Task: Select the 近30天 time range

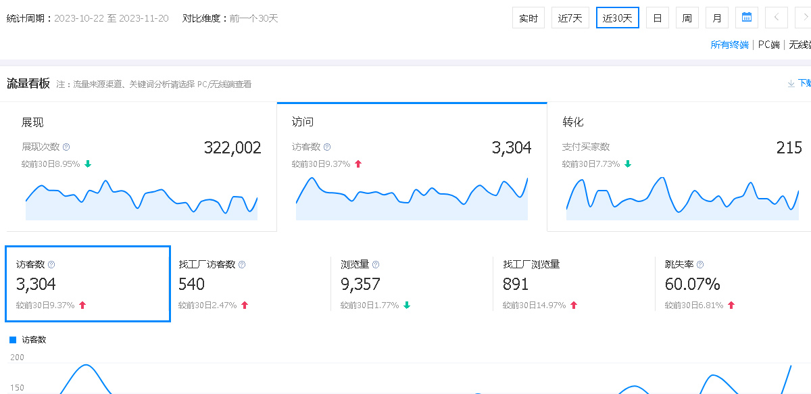Action: [x=617, y=18]
